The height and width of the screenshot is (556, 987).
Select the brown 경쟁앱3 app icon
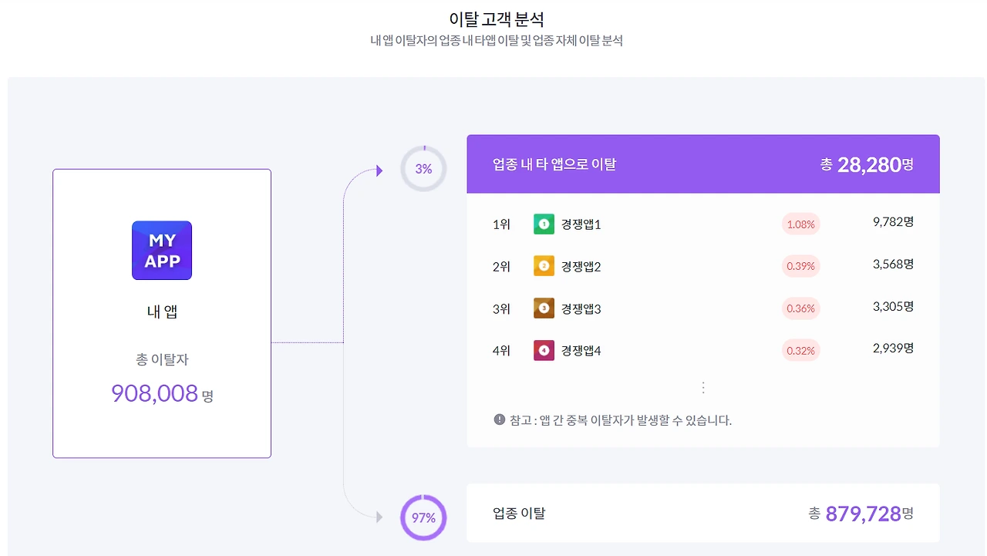(544, 308)
